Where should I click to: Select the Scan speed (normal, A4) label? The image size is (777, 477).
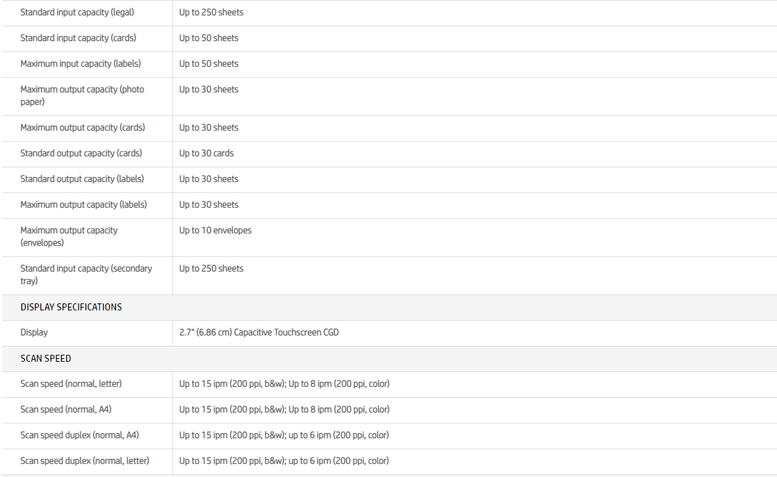pyautogui.click(x=65, y=410)
